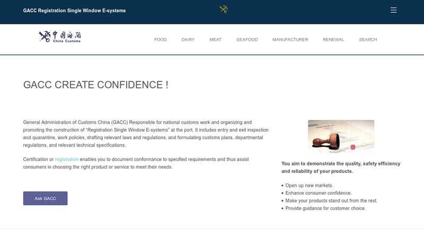Follow the registration hyperlink

pyautogui.click(x=67, y=159)
